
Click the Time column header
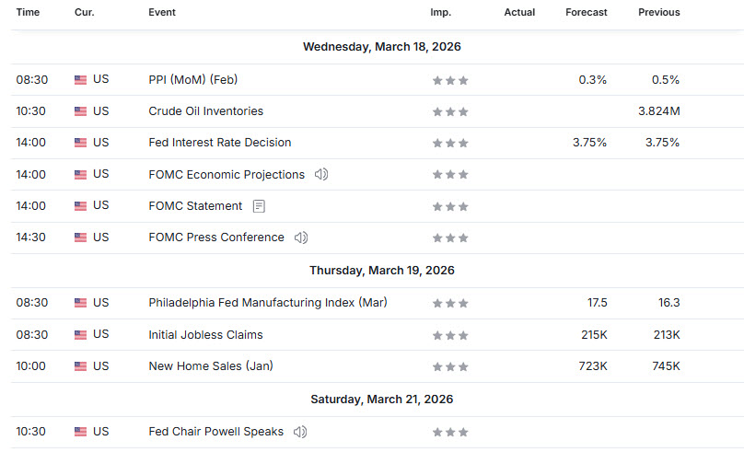[x=28, y=13]
